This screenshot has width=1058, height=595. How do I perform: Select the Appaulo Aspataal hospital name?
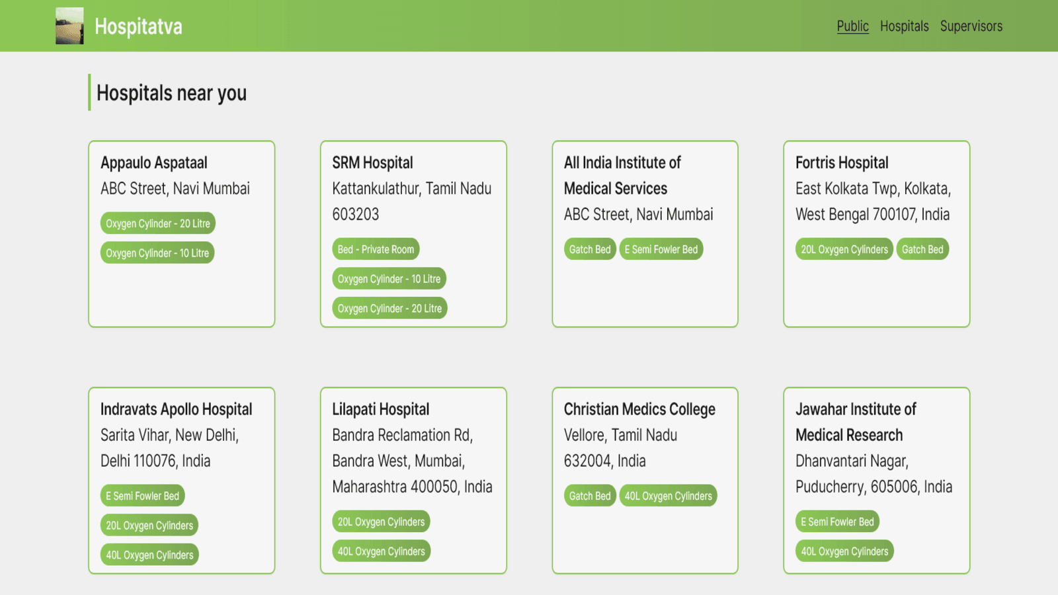click(x=153, y=163)
